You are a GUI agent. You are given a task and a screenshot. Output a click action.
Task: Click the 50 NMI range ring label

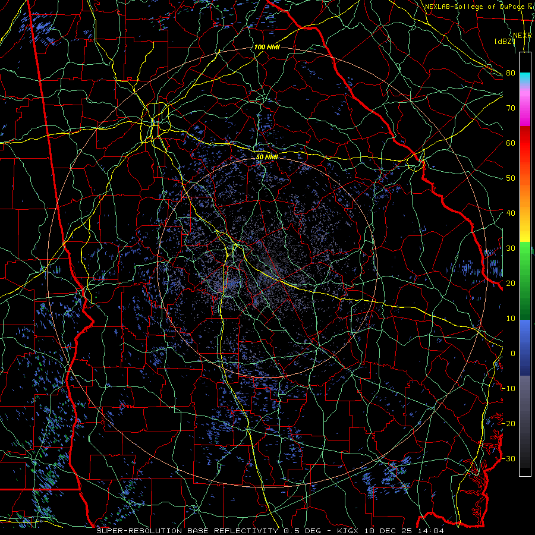click(x=267, y=157)
